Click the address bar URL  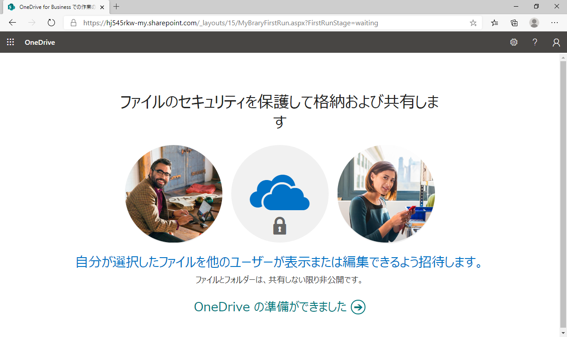pos(230,23)
